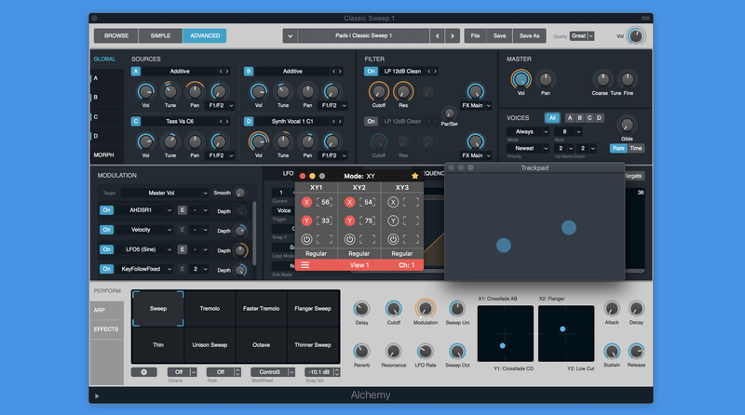The height and width of the screenshot is (415, 745).
Task: Switch to the BROWSE tab
Action: 116,35
